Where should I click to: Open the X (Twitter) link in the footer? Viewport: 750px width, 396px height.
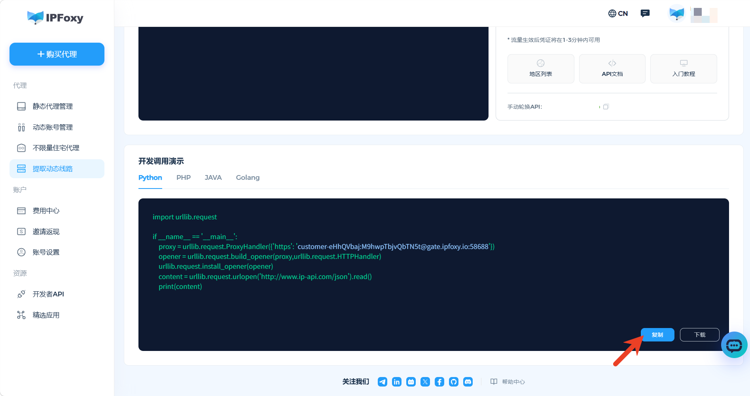(x=425, y=382)
